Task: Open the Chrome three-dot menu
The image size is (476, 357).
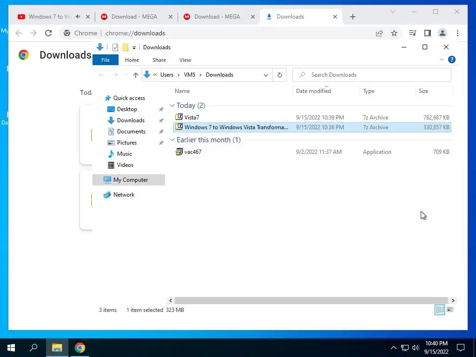Action: [x=457, y=33]
